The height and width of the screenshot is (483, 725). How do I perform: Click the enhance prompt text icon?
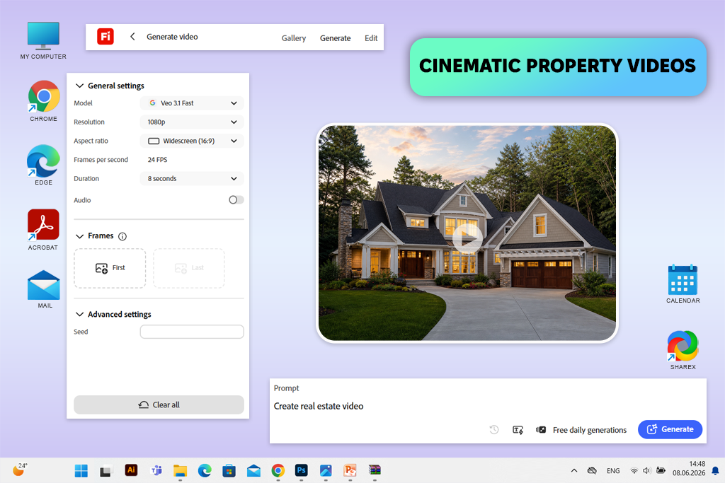pos(518,430)
